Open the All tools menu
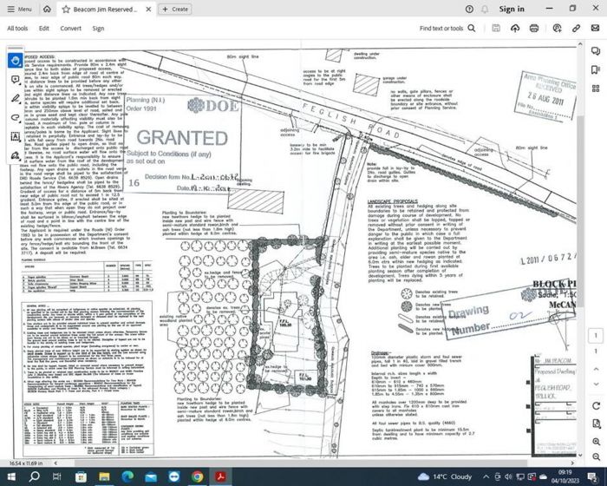Screen dimensions: 607x486 pos(17,28)
